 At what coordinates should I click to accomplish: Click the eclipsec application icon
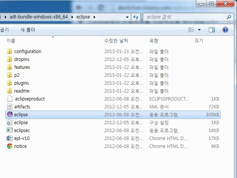tap(10, 130)
